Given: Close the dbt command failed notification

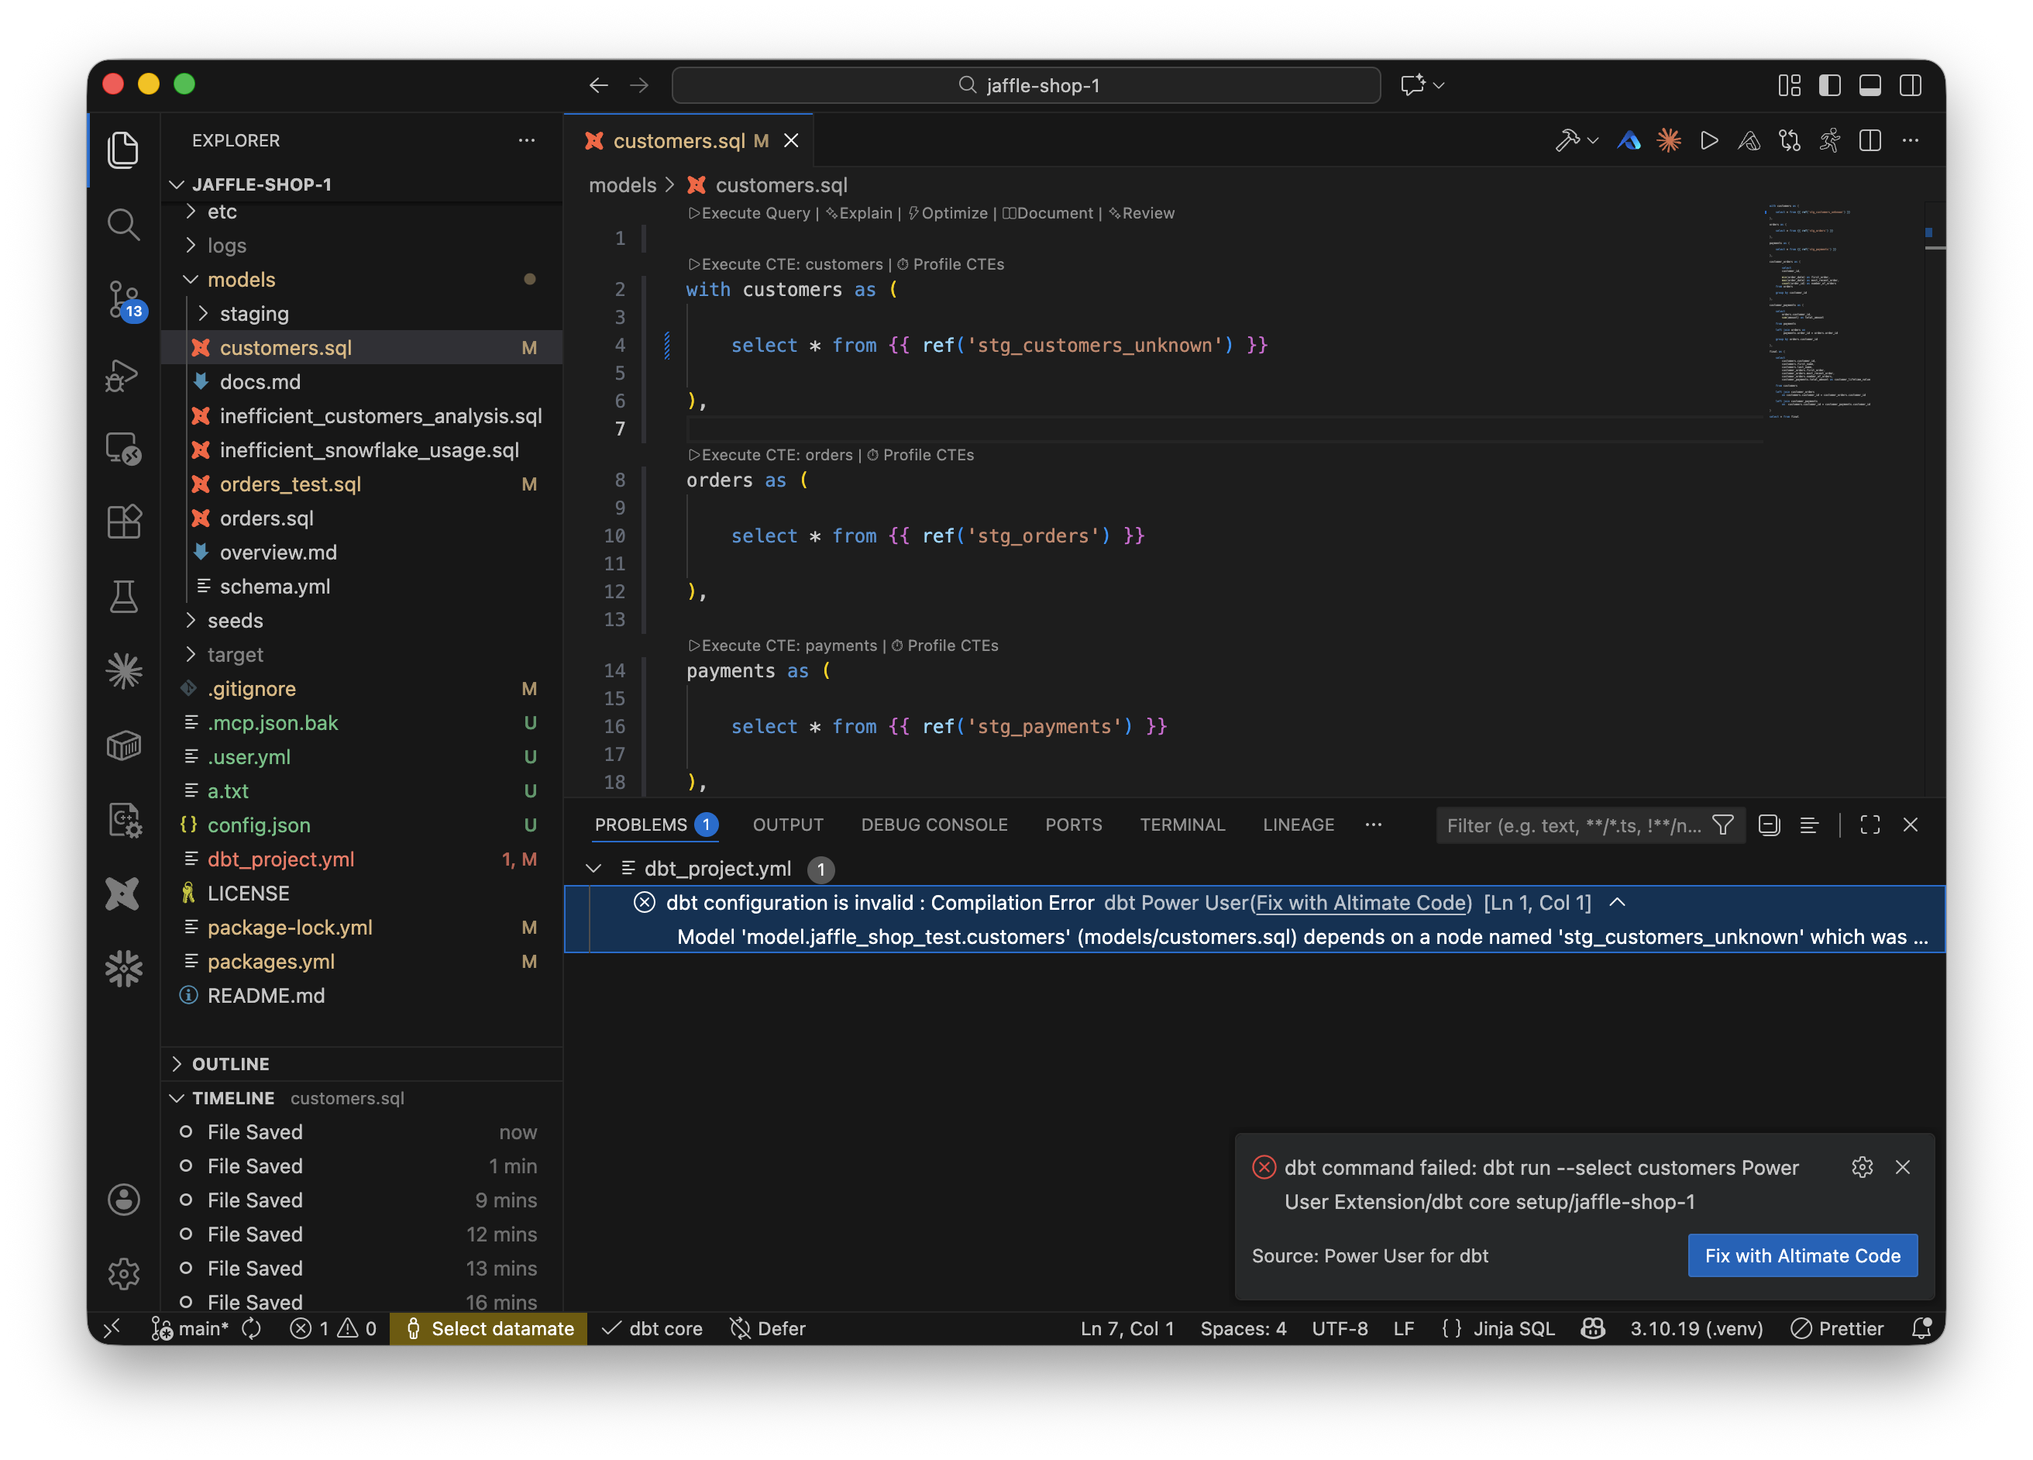Looking at the screenshot, I should click(1902, 1167).
